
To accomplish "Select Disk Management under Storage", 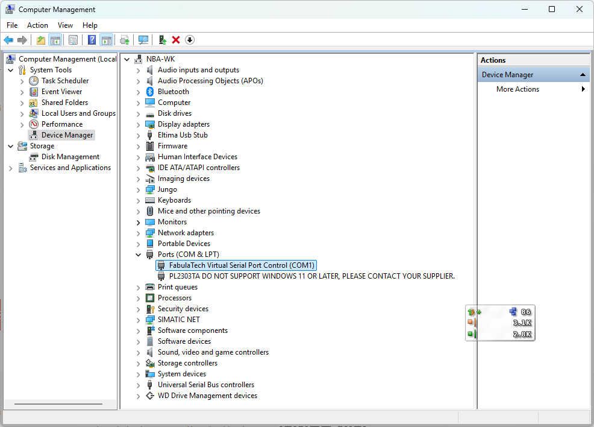I will pyautogui.click(x=70, y=157).
